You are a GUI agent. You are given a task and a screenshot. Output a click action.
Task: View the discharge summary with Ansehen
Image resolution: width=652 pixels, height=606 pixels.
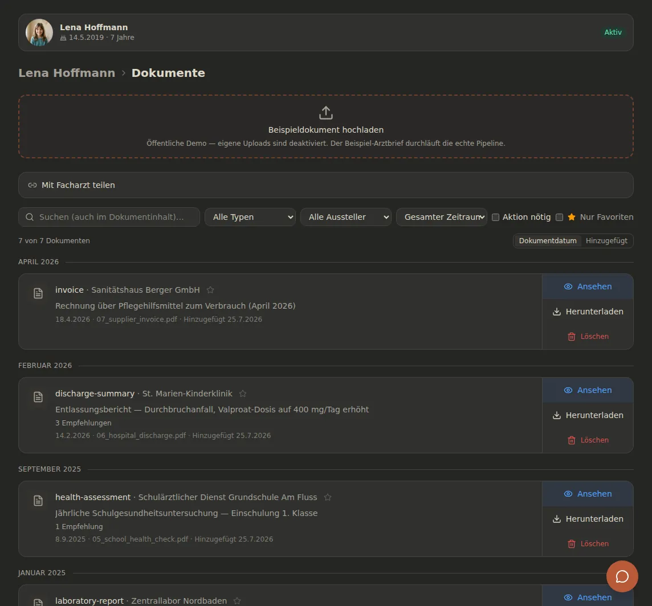pos(588,390)
